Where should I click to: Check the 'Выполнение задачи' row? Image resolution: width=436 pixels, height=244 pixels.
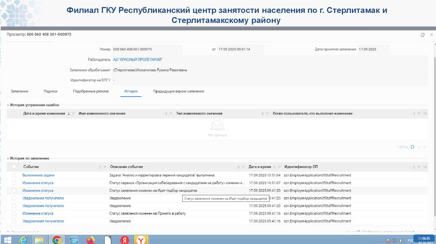pos(14,176)
